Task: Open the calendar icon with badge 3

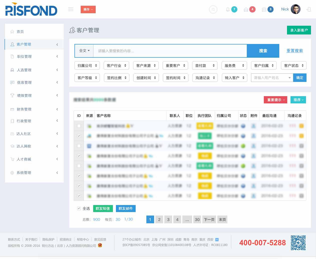Action: pyautogui.click(x=264, y=9)
